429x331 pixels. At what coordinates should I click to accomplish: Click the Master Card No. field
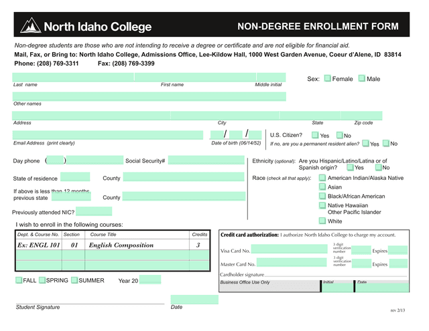292,262
